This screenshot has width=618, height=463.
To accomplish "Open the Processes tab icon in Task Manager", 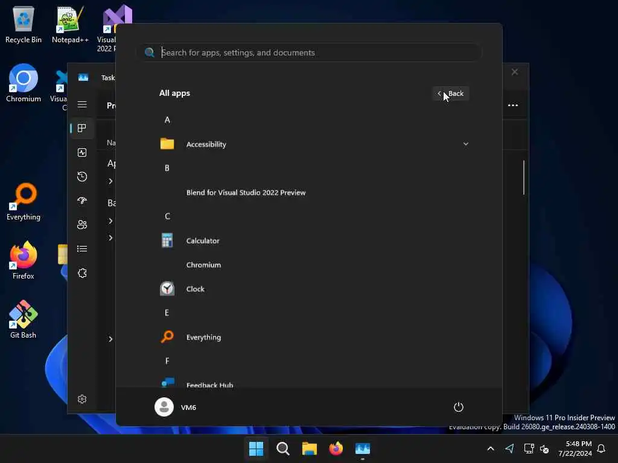I will [x=82, y=128].
